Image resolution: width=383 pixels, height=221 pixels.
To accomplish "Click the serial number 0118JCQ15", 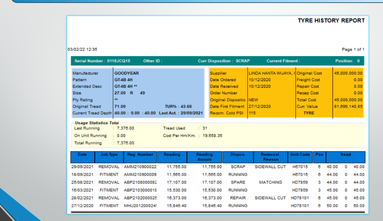I will (x=119, y=61).
